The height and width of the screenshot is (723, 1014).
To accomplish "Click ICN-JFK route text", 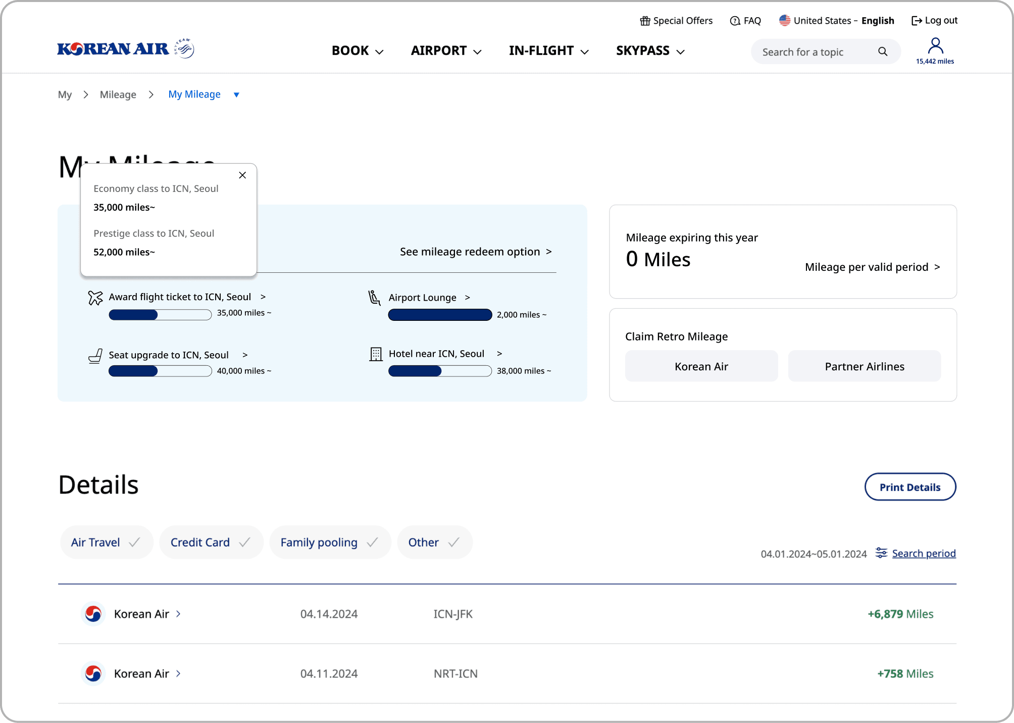I will tap(453, 614).
